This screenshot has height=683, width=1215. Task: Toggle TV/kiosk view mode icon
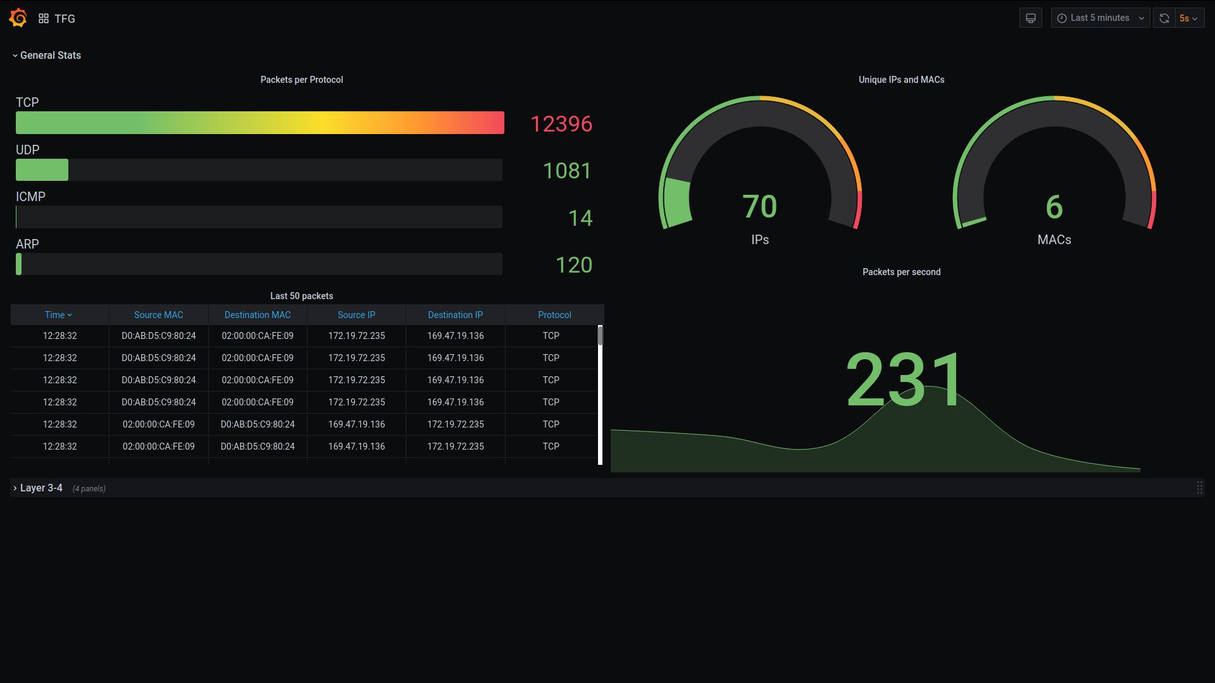pyautogui.click(x=1030, y=18)
